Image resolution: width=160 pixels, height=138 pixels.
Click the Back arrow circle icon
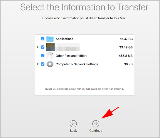click(73, 124)
